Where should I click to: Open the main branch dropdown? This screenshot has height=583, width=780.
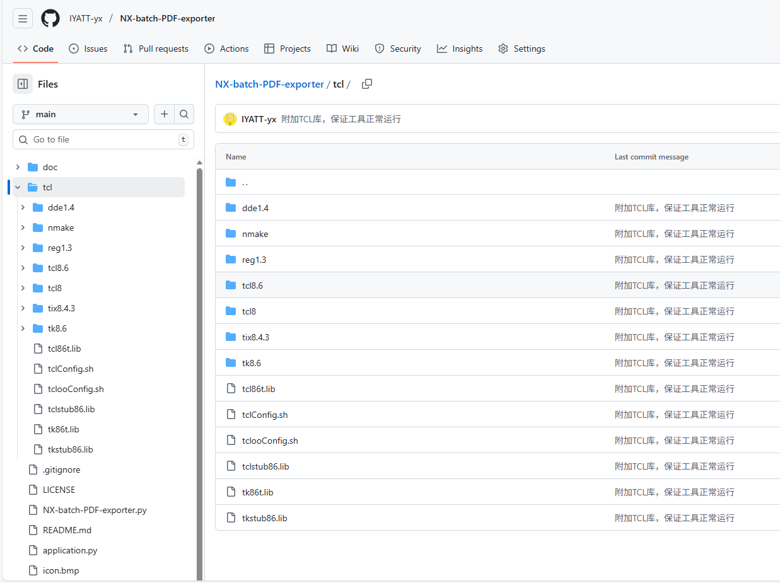(x=80, y=114)
